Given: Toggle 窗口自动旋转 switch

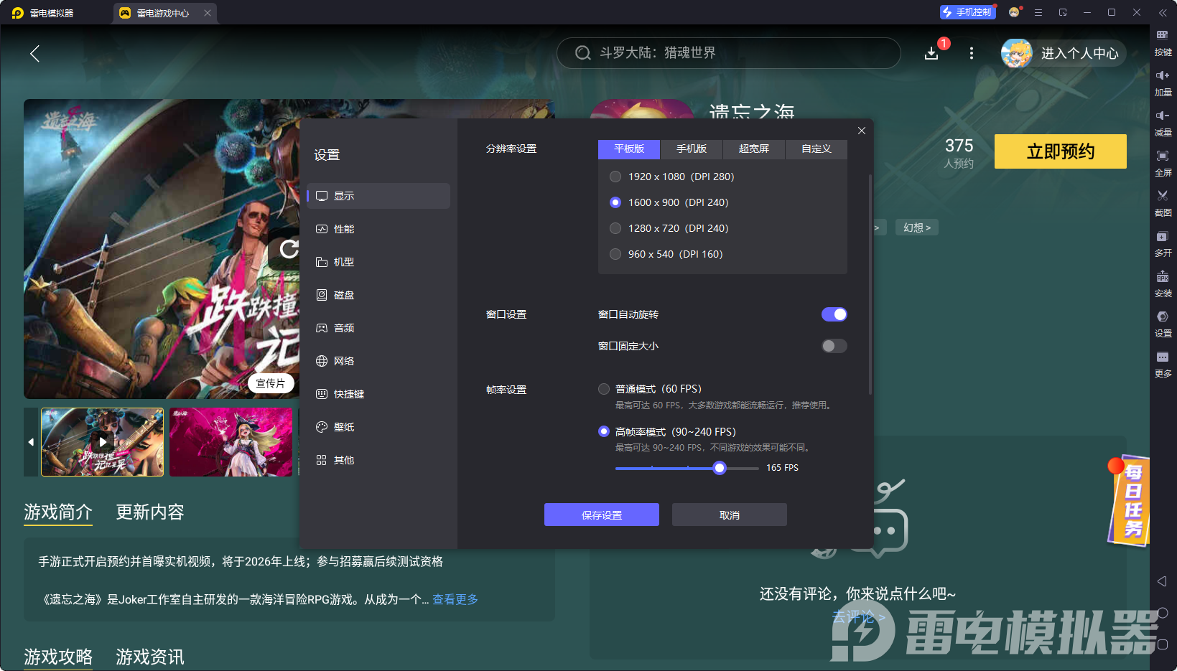Looking at the screenshot, I should [x=834, y=314].
